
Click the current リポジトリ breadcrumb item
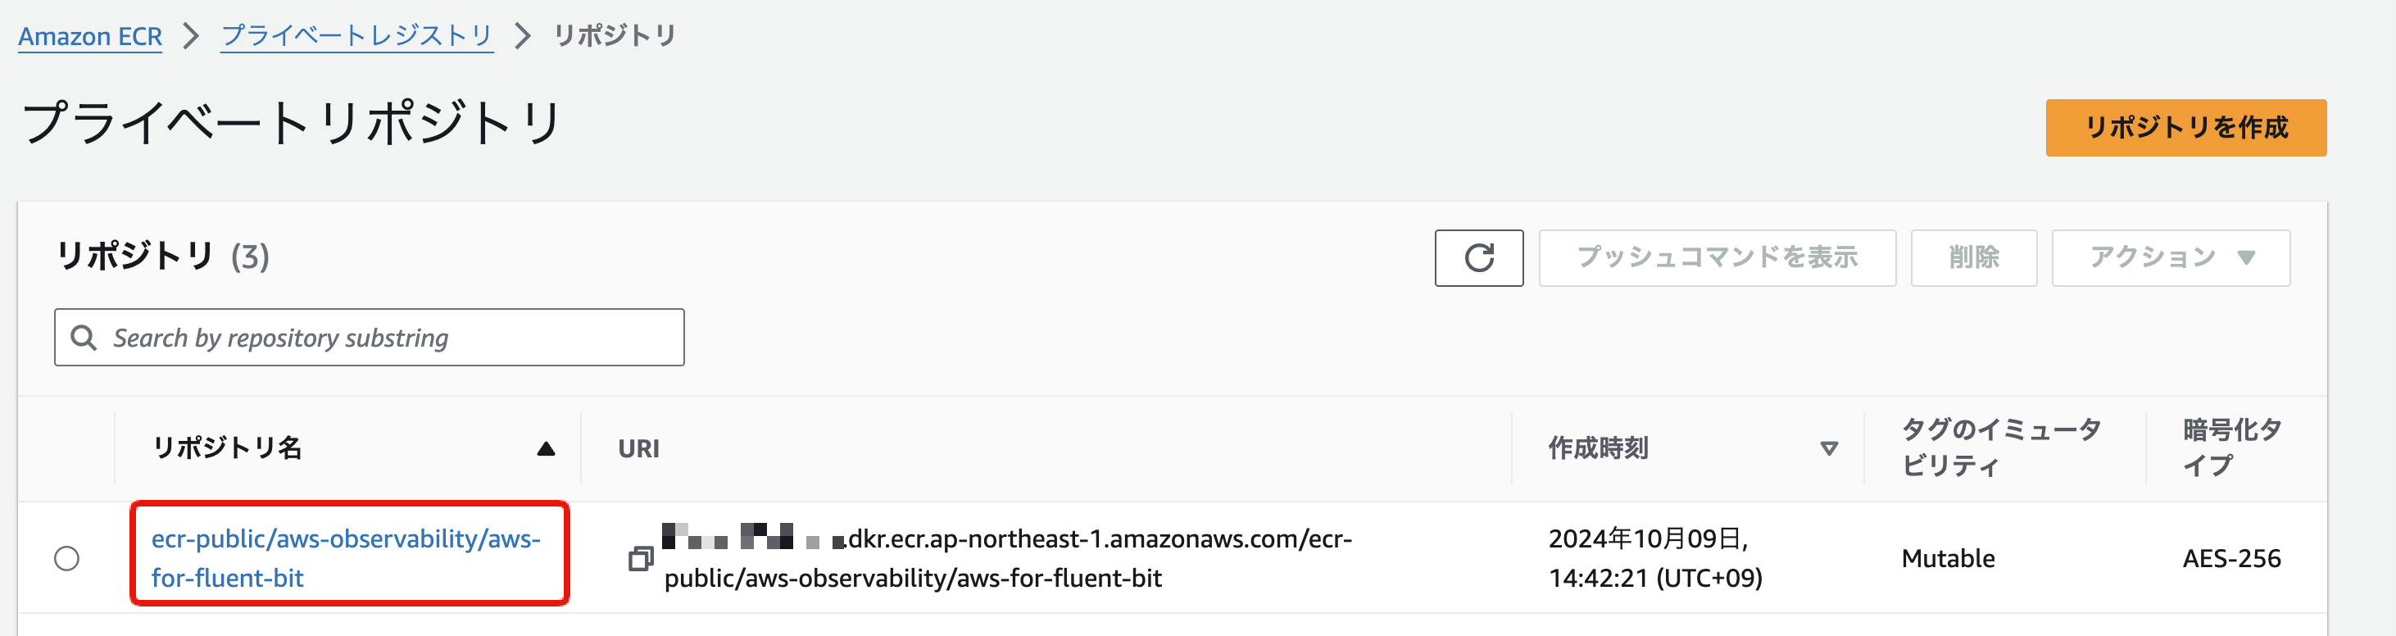pyautogui.click(x=615, y=36)
